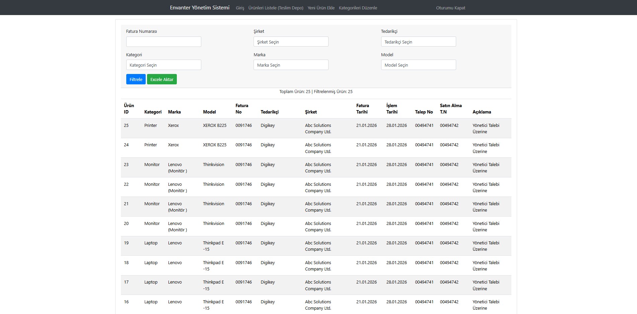Open the Giriş navigation link
Viewport: 637px width, 314px height.
pyautogui.click(x=240, y=8)
